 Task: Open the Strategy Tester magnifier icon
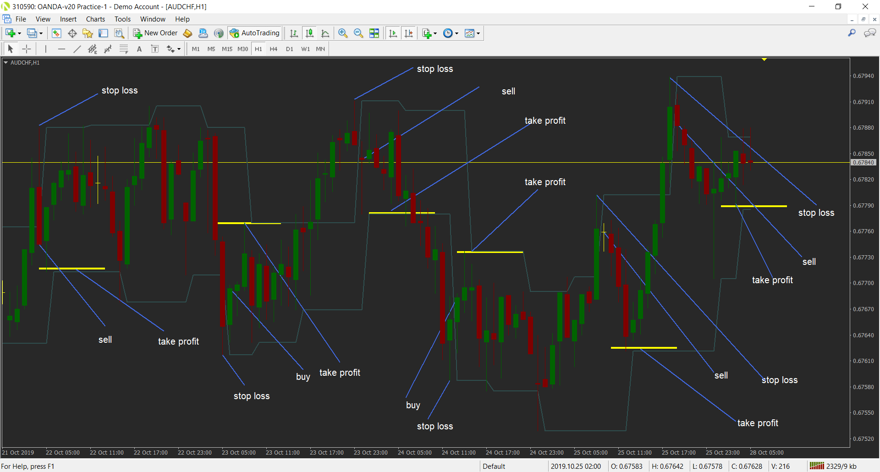coord(119,33)
